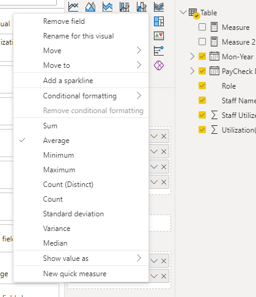Image resolution: width=256 pixels, height=297 pixels.
Task: Select the area chart visualization icon
Action: pos(90,7)
